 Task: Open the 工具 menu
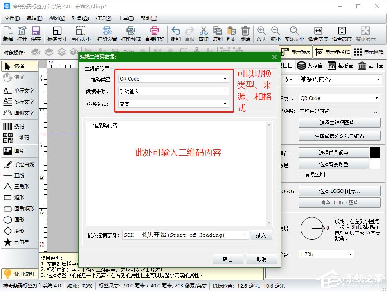pyautogui.click(x=126, y=18)
